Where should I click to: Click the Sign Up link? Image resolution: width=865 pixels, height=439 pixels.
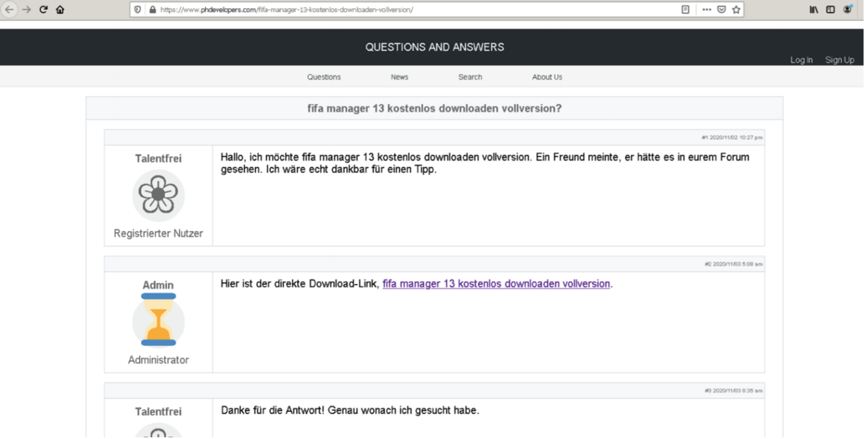(839, 60)
